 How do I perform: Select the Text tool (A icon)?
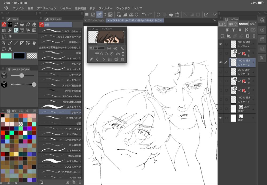coord(10,49)
